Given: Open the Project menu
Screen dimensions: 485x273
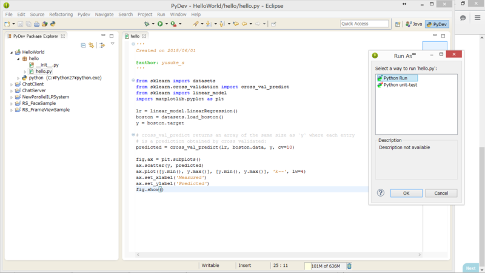Looking at the screenshot, I should (x=145, y=14).
